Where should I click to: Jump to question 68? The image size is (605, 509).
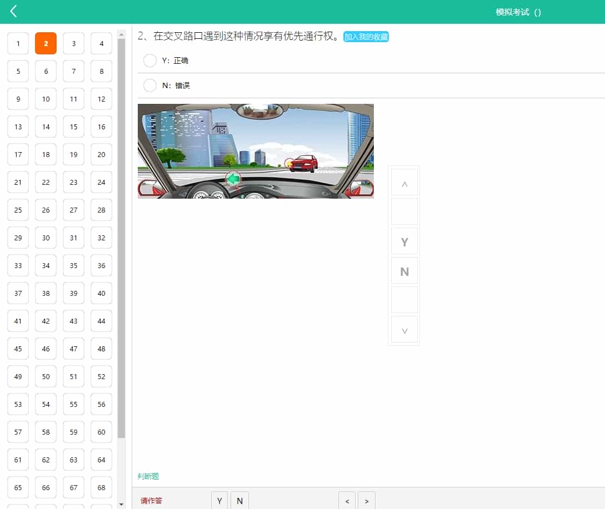click(x=101, y=487)
